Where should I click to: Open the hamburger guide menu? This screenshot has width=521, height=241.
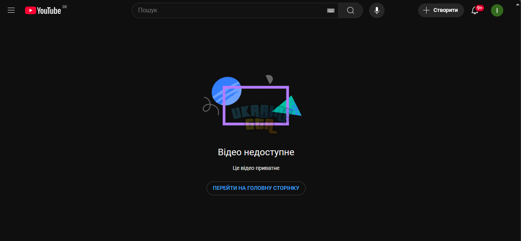(11, 10)
